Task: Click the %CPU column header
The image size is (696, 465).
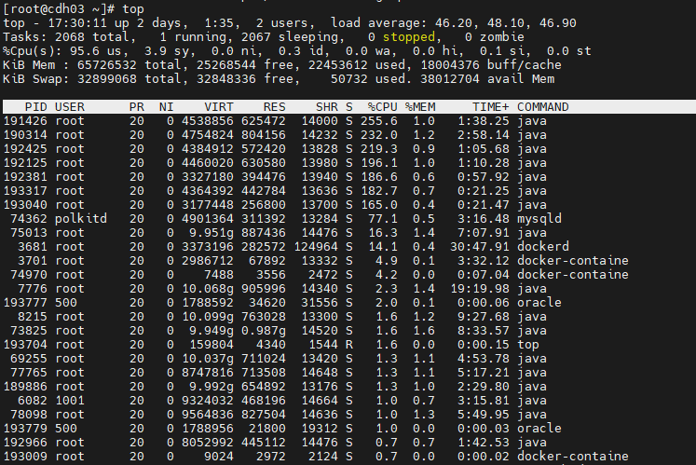Action: coord(383,107)
